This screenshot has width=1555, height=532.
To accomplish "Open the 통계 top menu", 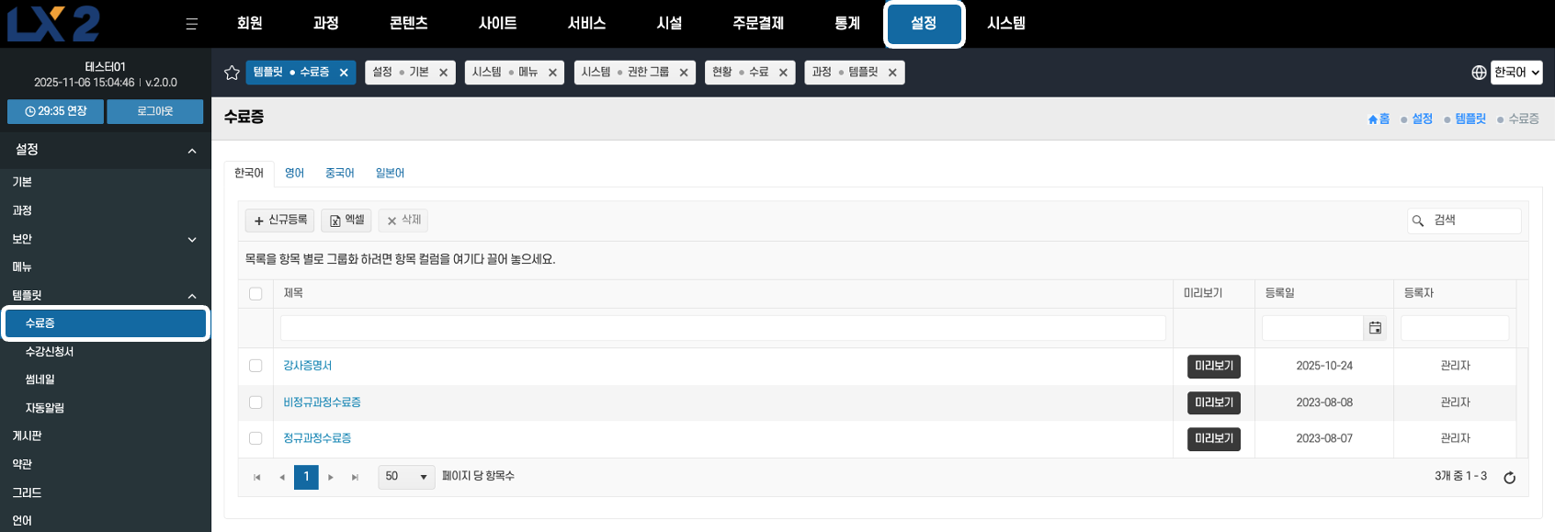I will [x=846, y=24].
